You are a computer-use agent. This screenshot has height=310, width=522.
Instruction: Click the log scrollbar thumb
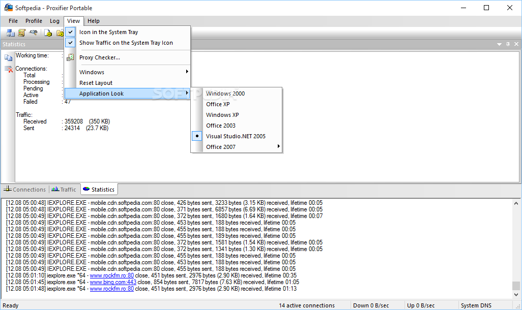pos(516,286)
